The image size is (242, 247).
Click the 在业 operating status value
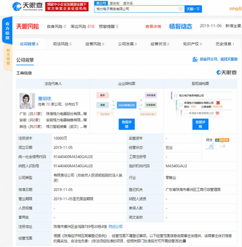click(x=169, y=147)
